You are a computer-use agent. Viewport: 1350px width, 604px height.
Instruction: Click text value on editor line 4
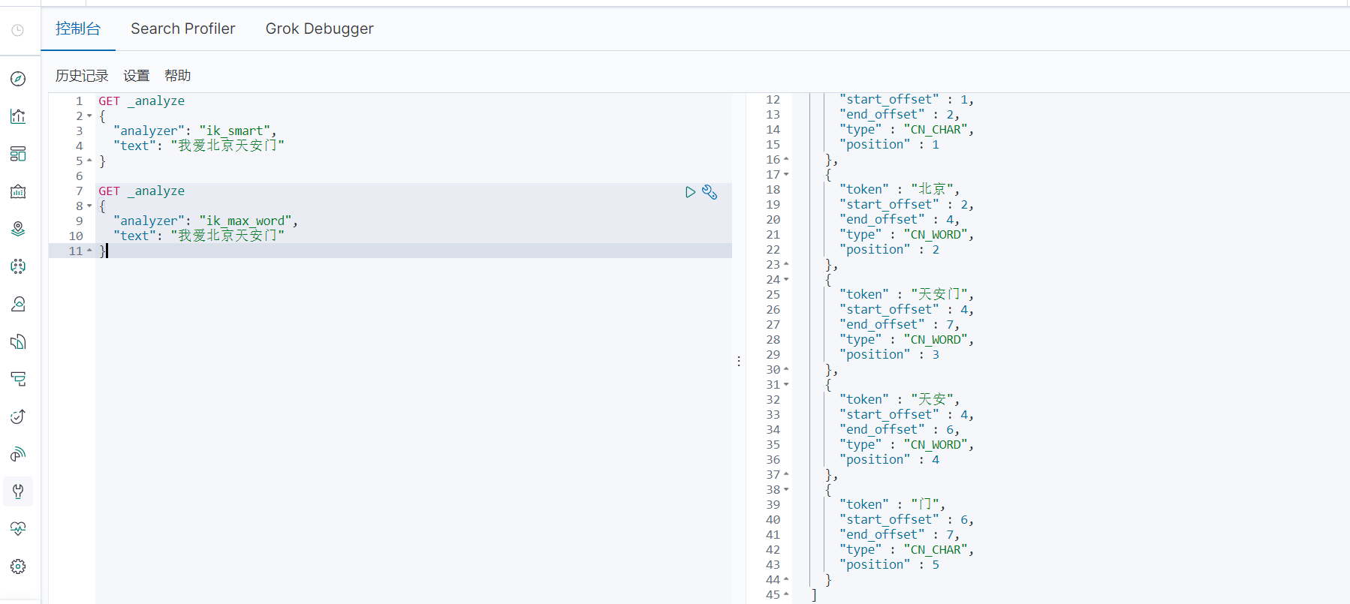tap(228, 146)
